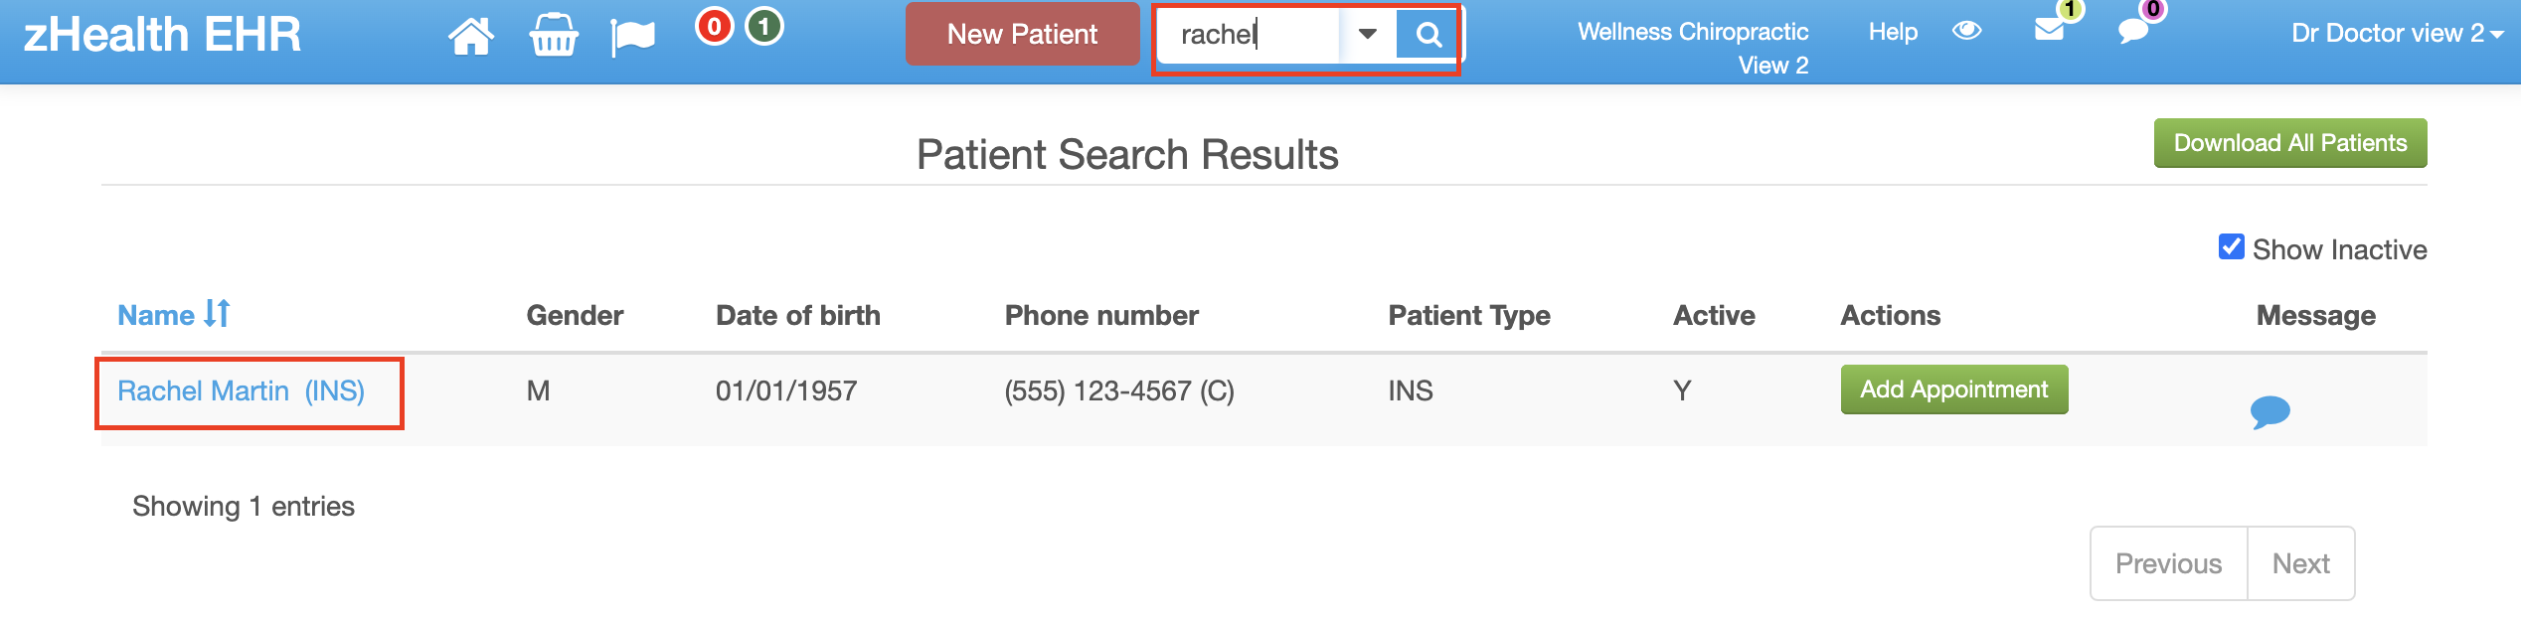Open the chat bubbles notification icon
2521x622 pixels.
(x=2133, y=31)
